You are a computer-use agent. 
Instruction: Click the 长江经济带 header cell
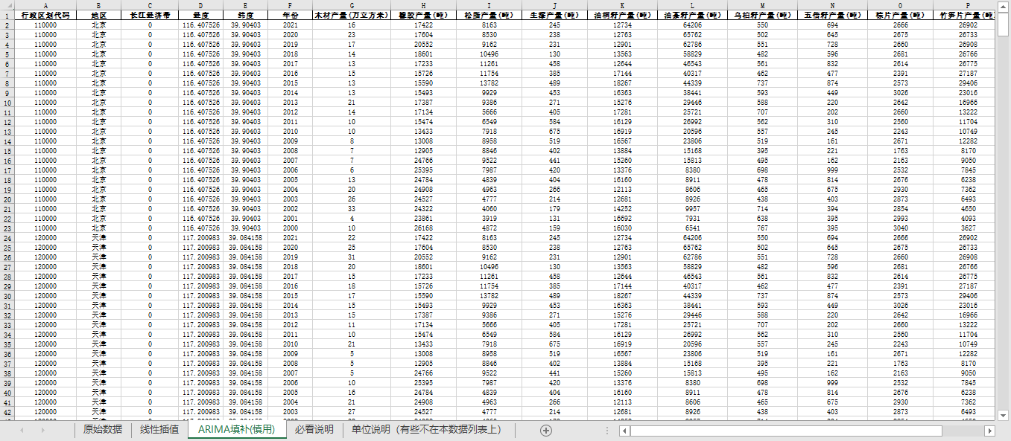click(149, 15)
